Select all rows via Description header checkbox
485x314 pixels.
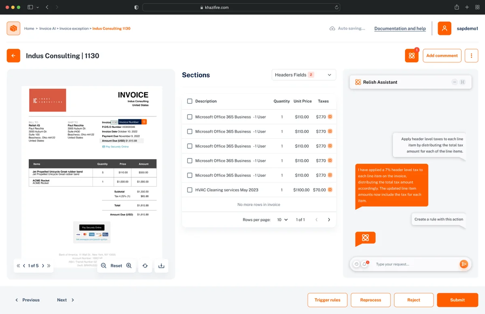[x=190, y=101]
